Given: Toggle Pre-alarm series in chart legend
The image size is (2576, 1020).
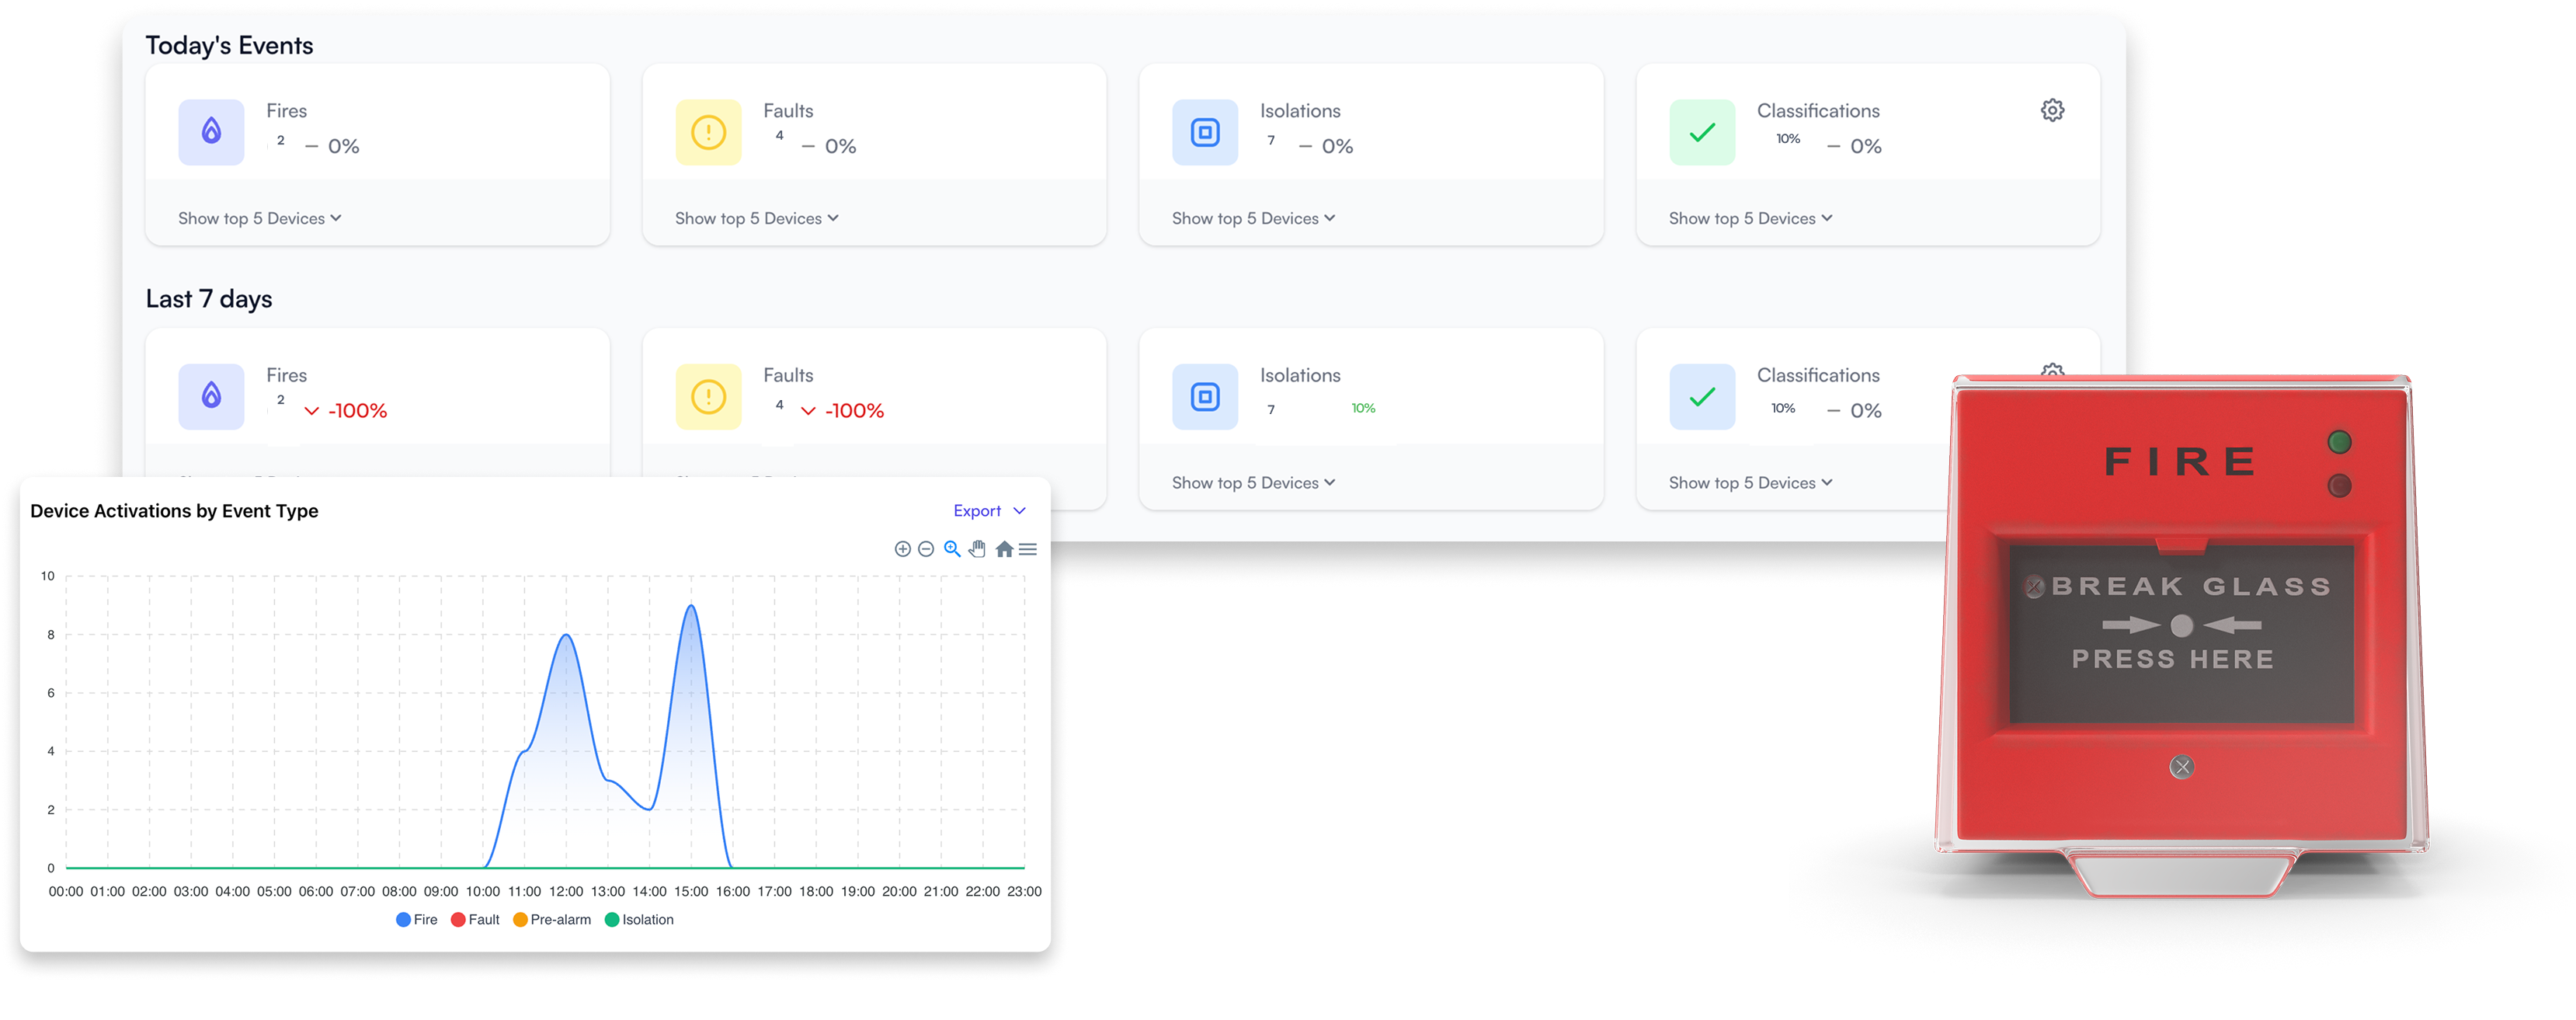Looking at the screenshot, I should (552, 920).
